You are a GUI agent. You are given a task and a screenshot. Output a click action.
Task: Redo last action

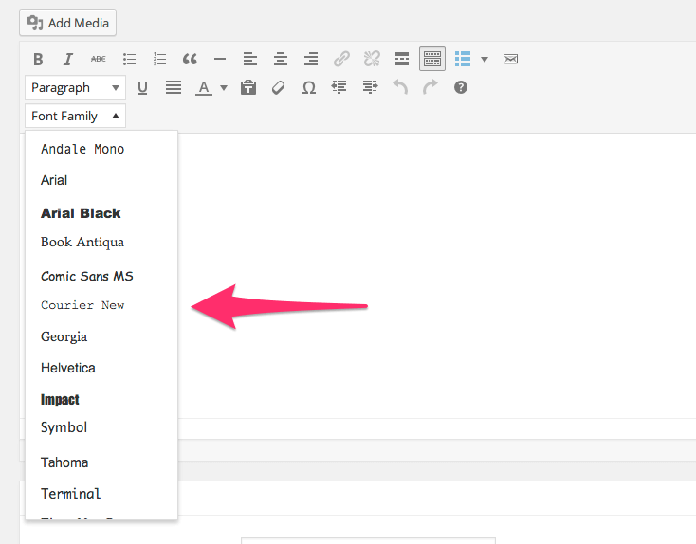tap(430, 87)
